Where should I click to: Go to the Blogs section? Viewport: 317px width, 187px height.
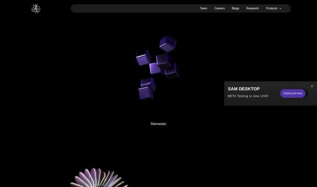(x=235, y=8)
